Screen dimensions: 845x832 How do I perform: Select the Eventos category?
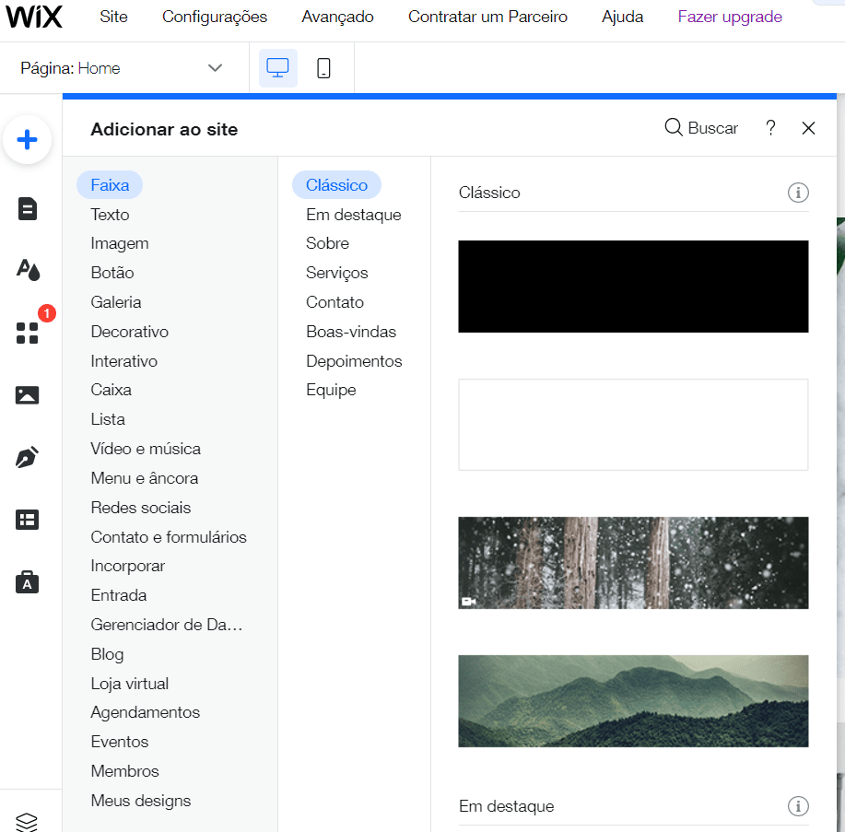120,742
